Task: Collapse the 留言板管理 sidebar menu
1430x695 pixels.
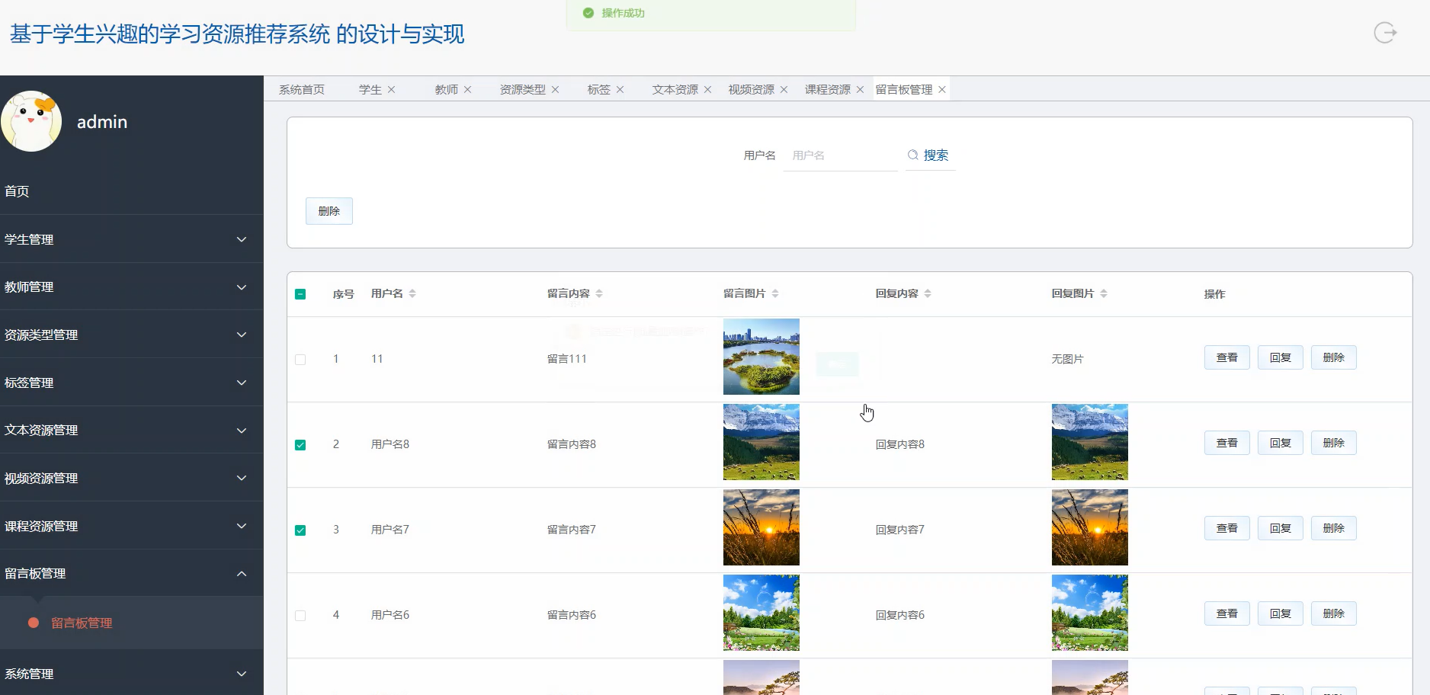Action: (131, 573)
